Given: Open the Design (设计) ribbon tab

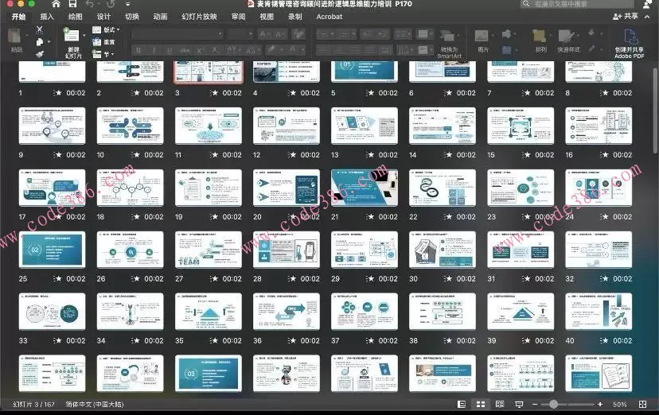Looking at the screenshot, I should point(103,17).
